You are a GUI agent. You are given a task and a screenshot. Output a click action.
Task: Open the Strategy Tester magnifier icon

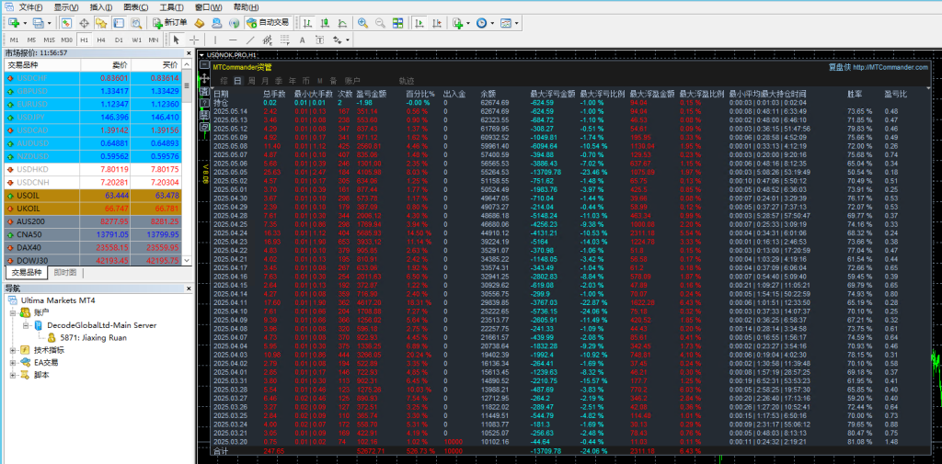(136, 23)
